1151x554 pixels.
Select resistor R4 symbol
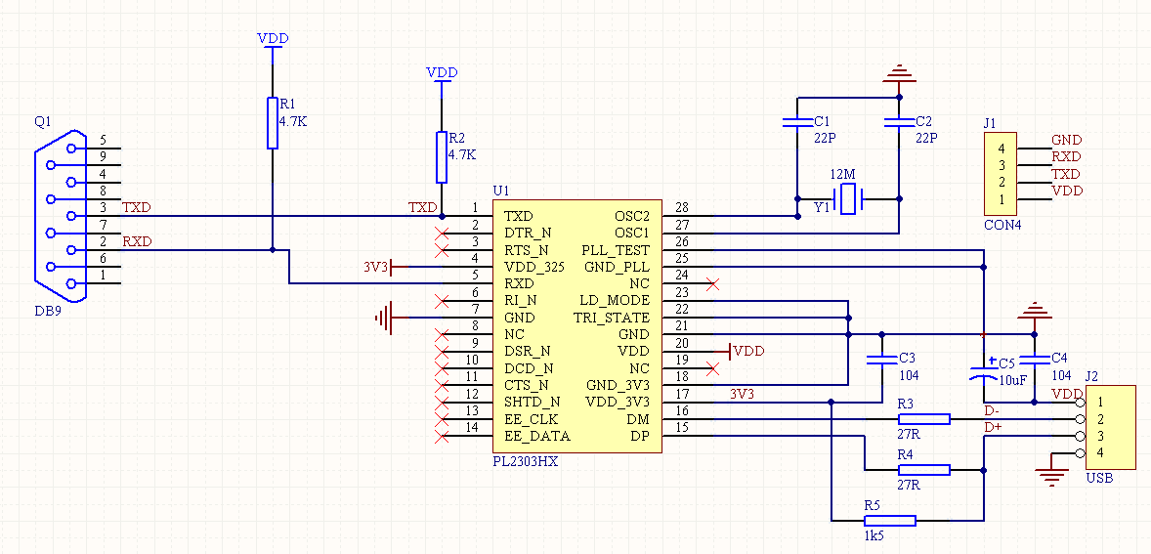coord(924,470)
